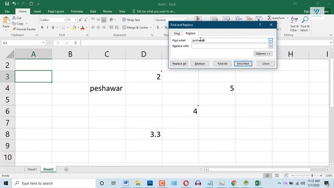Click the Tell me what you want search box
Image resolution: width=334 pixels, height=188 pixels.
click(154, 11)
